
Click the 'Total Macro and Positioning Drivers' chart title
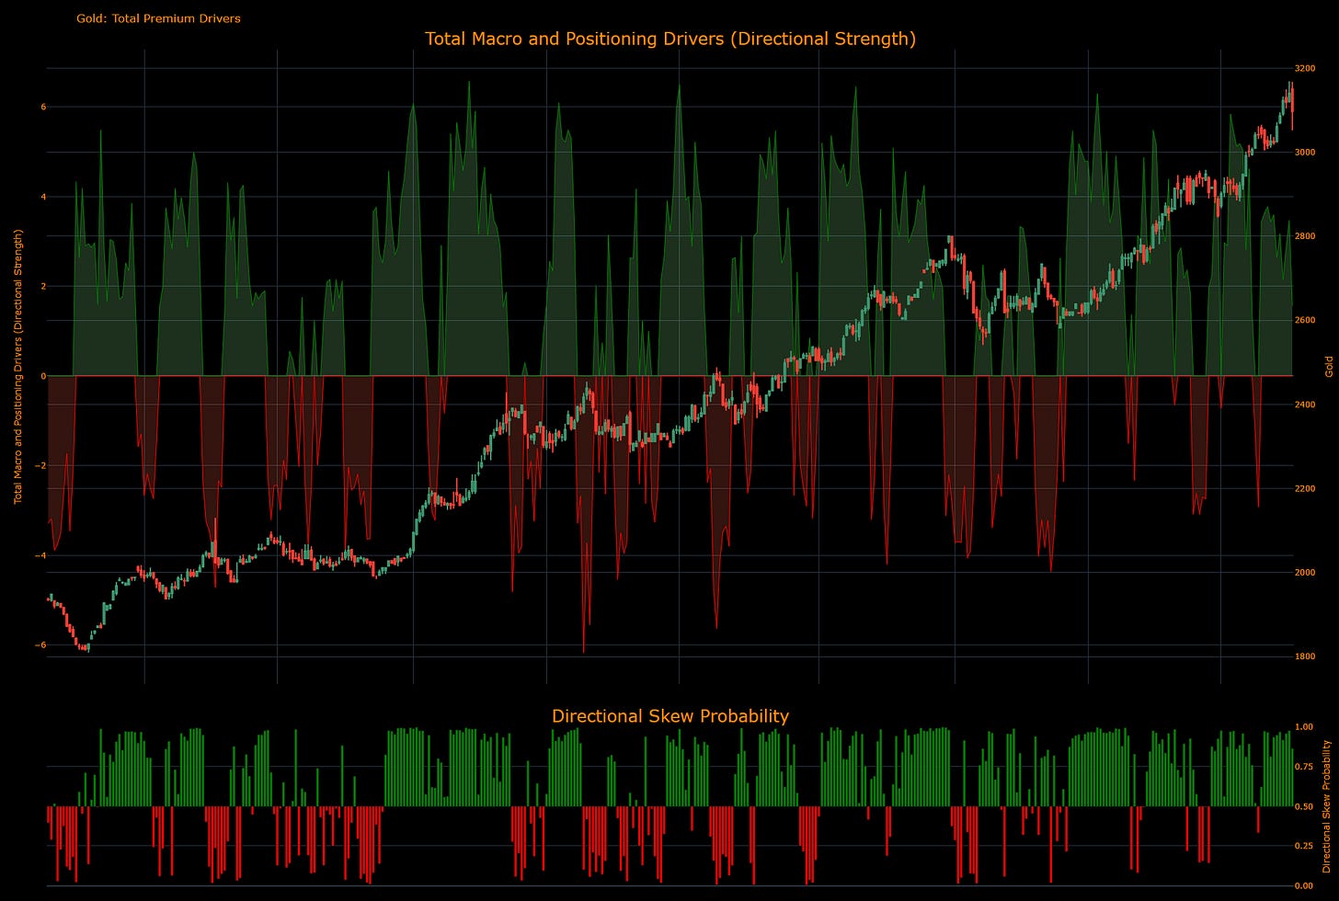[670, 39]
